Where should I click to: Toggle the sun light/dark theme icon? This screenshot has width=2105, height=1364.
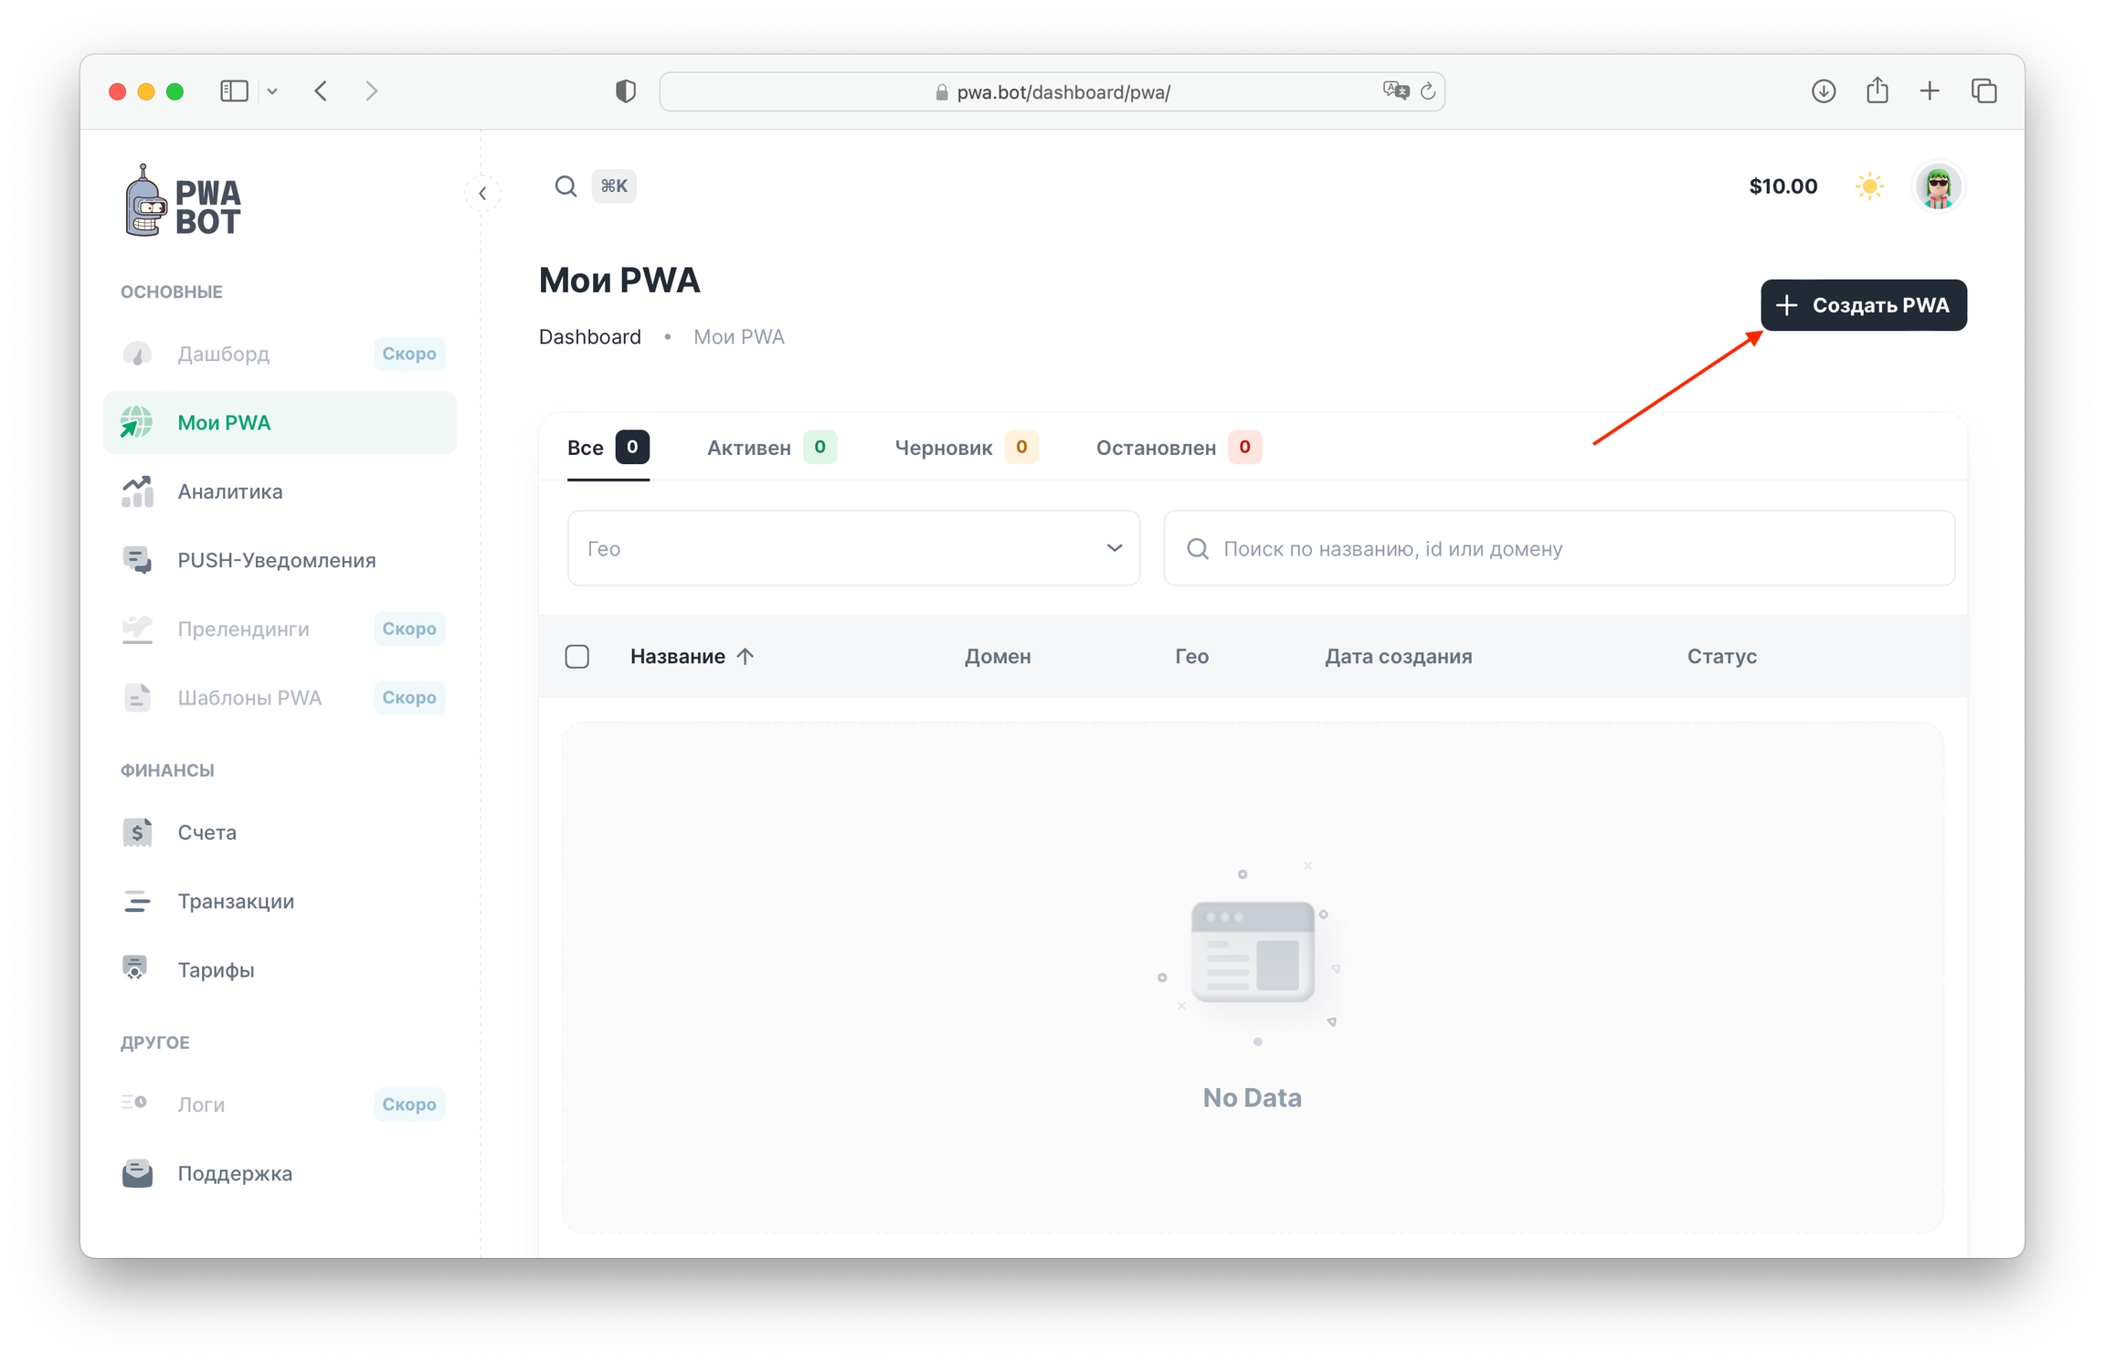coord(1869,186)
